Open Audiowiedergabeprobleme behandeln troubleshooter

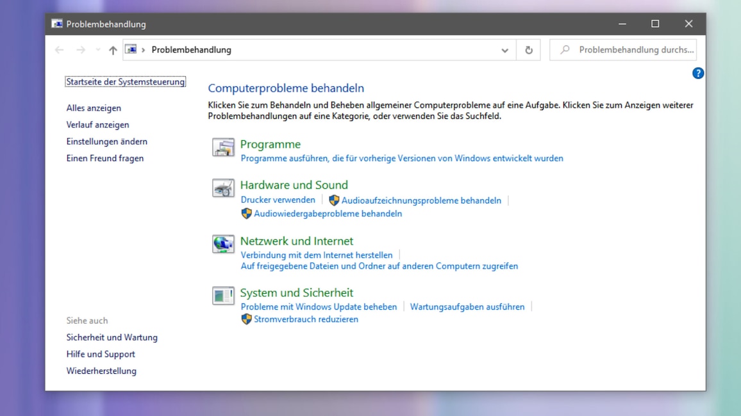click(328, 214)
